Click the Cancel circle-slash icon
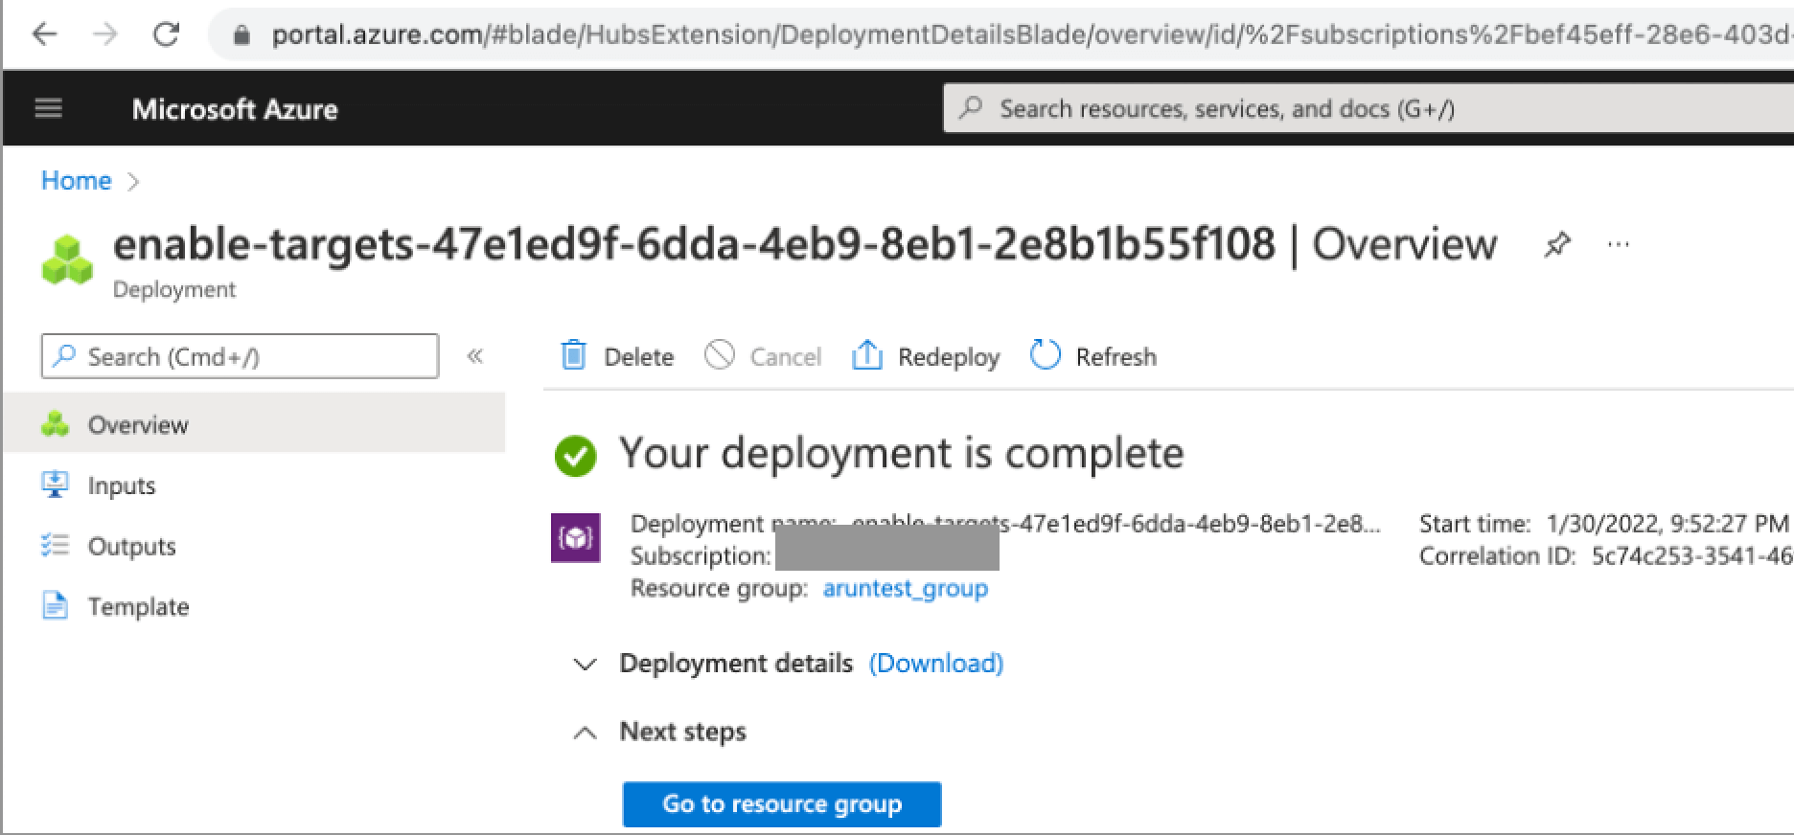 point(720,355)
